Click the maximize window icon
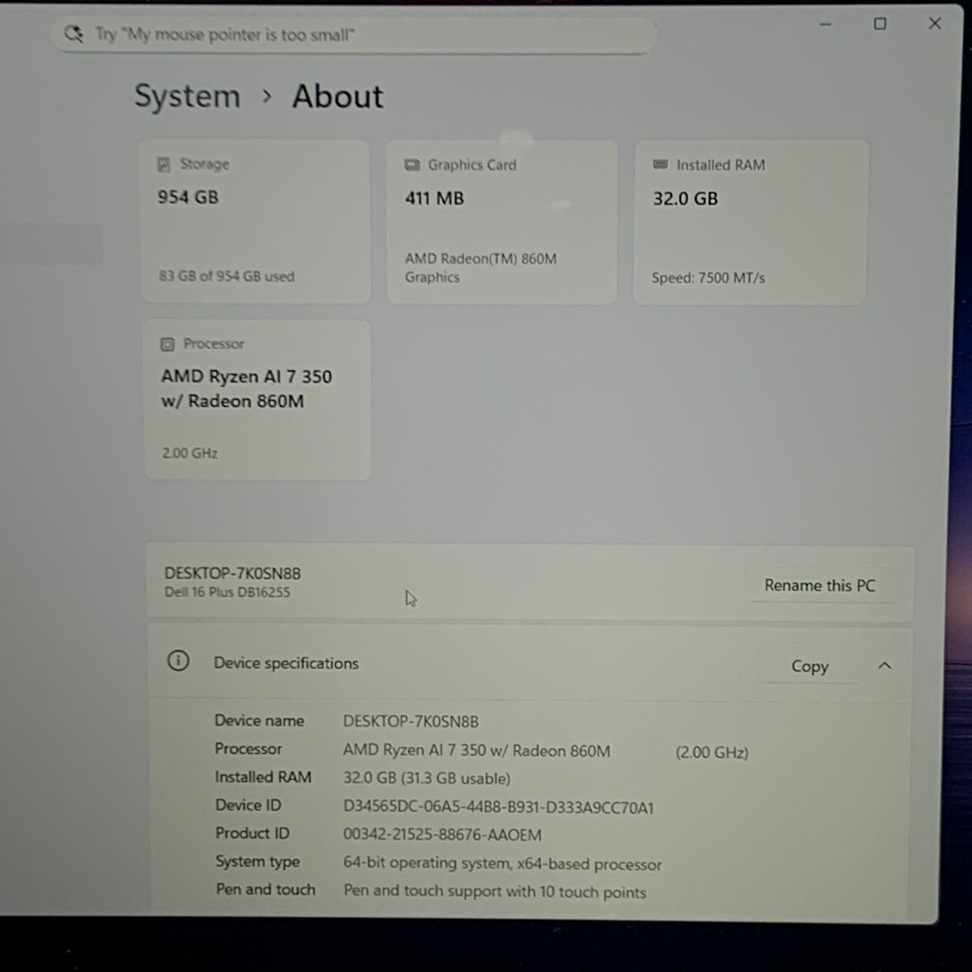This screenshot has height=972, width=972. click(880, 24)
